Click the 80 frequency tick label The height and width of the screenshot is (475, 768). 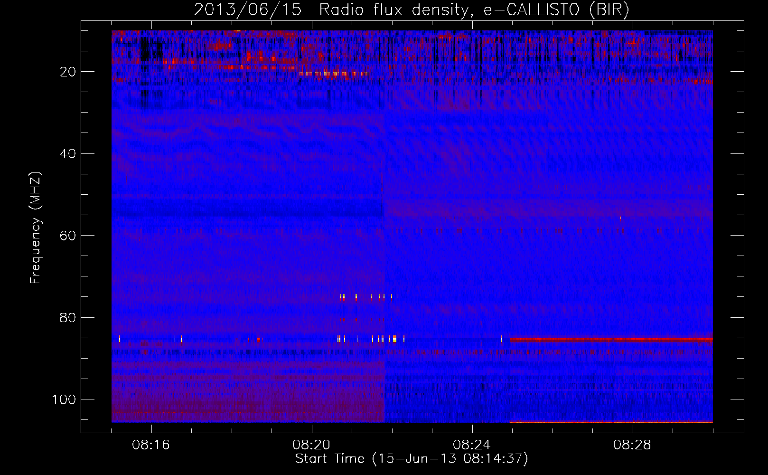click(x=68, y=317)
